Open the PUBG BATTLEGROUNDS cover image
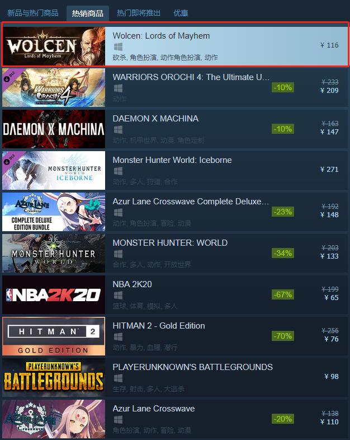 [x=54, y=377]
